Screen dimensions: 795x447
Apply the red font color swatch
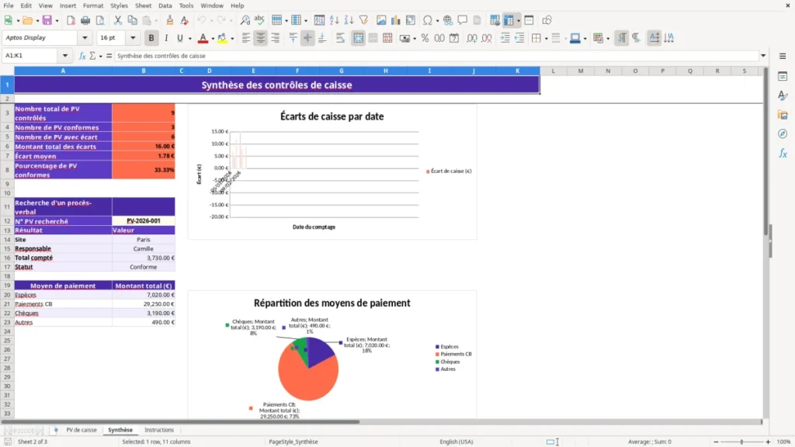point(203,38)
